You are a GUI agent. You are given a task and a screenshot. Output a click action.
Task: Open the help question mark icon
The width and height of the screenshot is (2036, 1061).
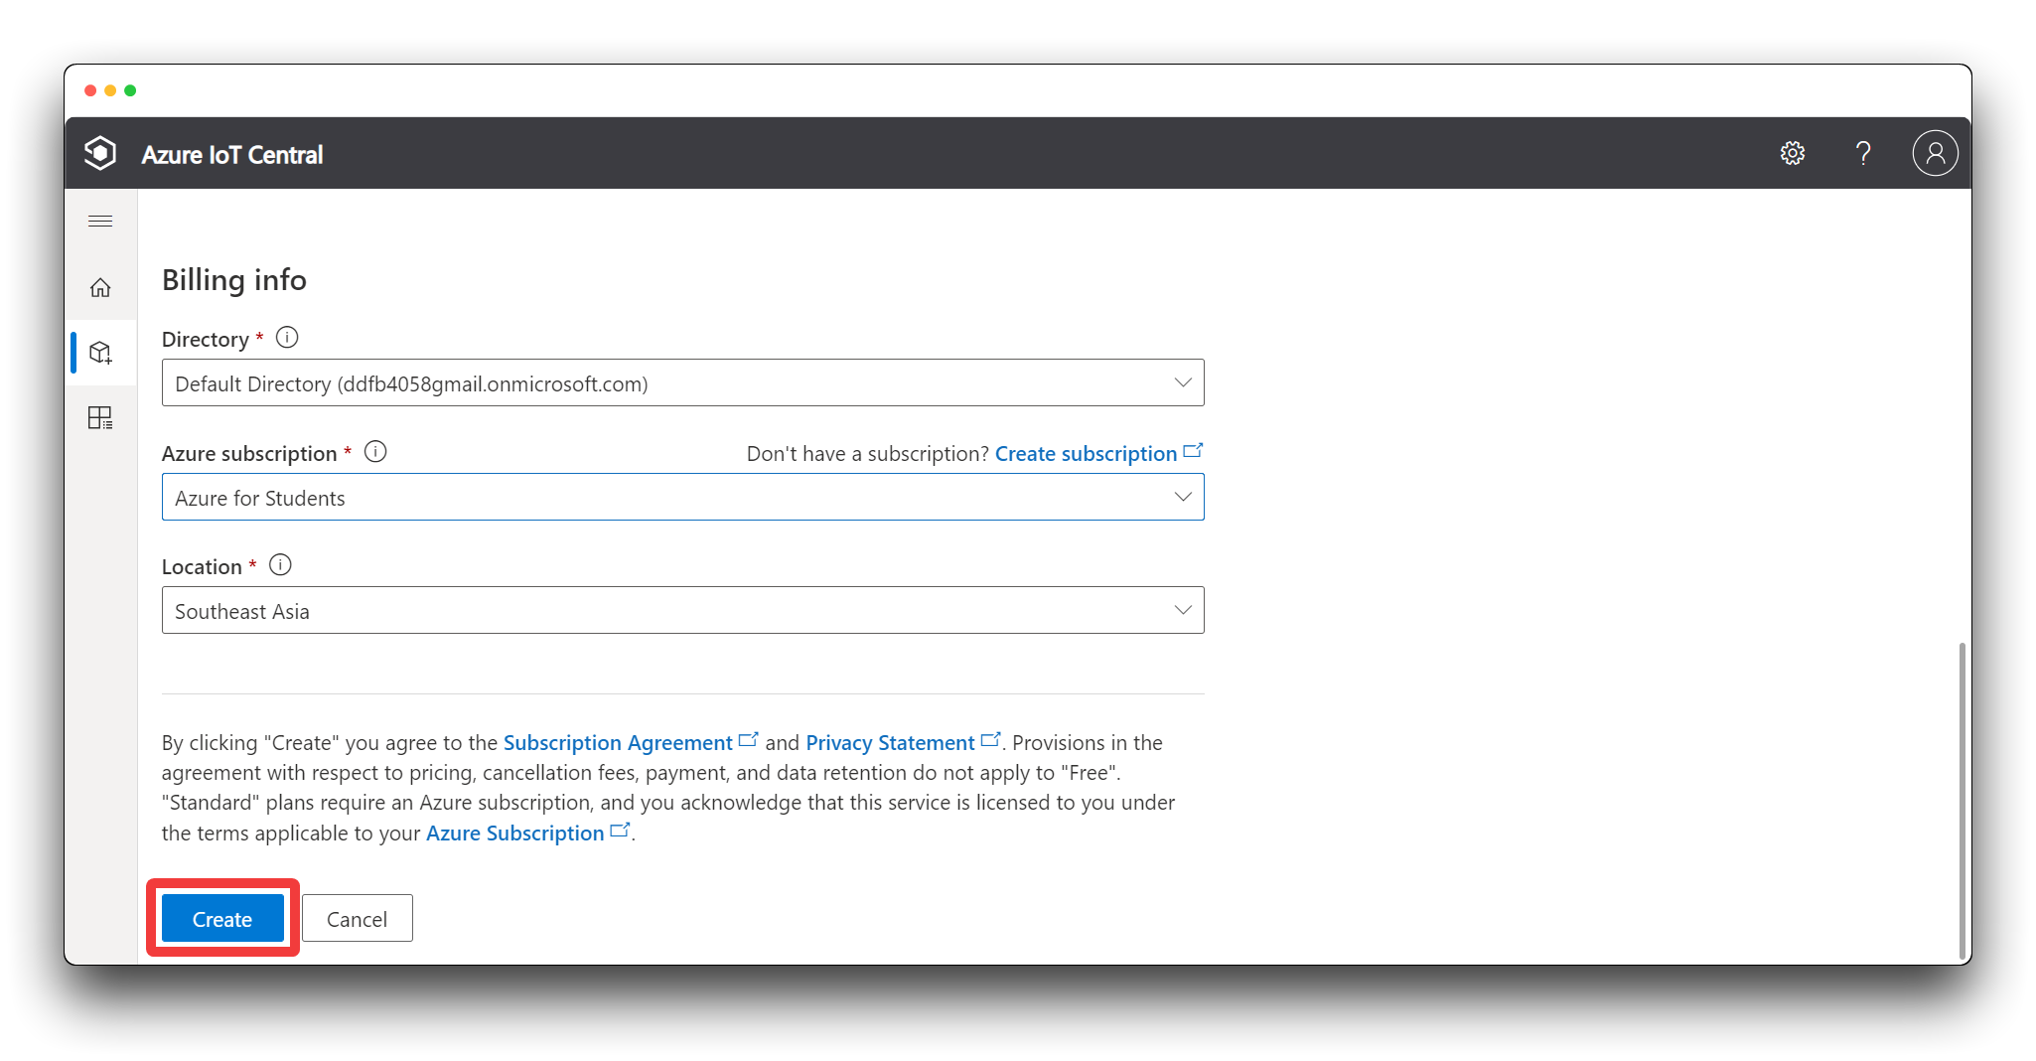pyautogui.click(x=1863, y=154)
